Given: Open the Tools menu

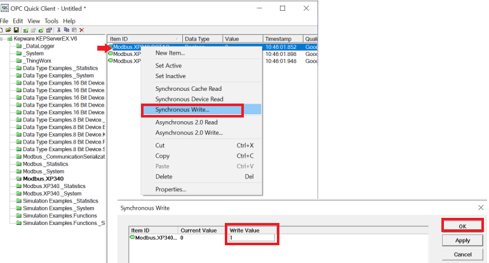Looking at the screenshot, I should coord(51,21).
